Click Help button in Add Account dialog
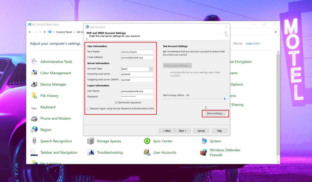 (x=219, y=131)
